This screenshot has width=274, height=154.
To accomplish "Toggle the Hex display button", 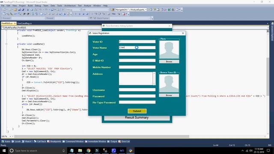I will click(113, 14).
